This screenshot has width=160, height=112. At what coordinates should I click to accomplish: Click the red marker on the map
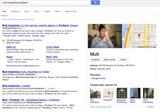pyautogui.click(x=139, y=36)
